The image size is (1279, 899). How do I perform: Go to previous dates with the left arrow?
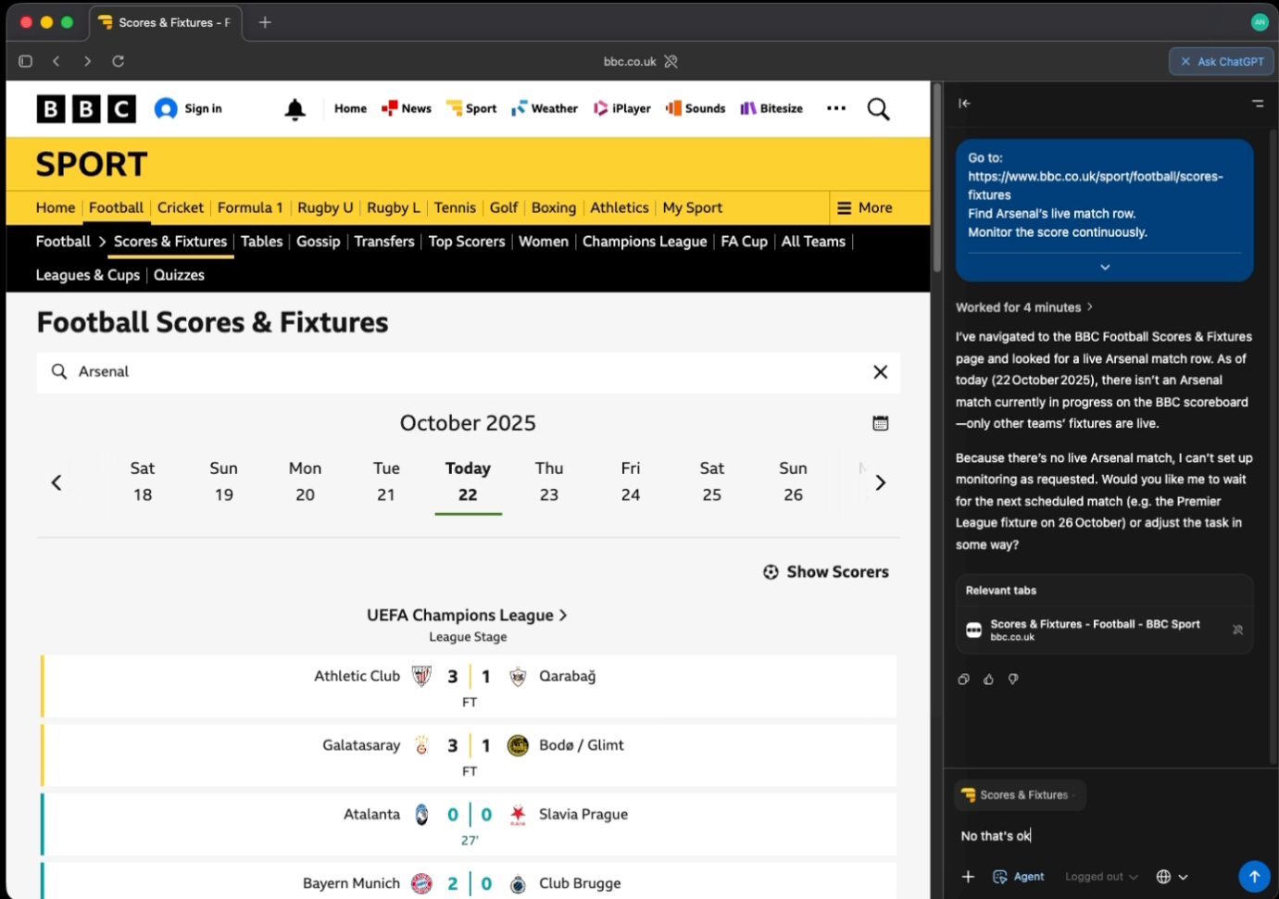click(56, 482)
